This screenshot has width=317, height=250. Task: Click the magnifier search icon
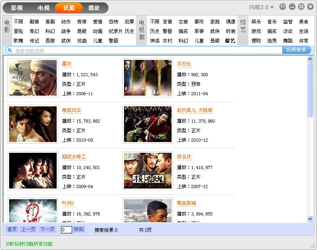point(10,50)
